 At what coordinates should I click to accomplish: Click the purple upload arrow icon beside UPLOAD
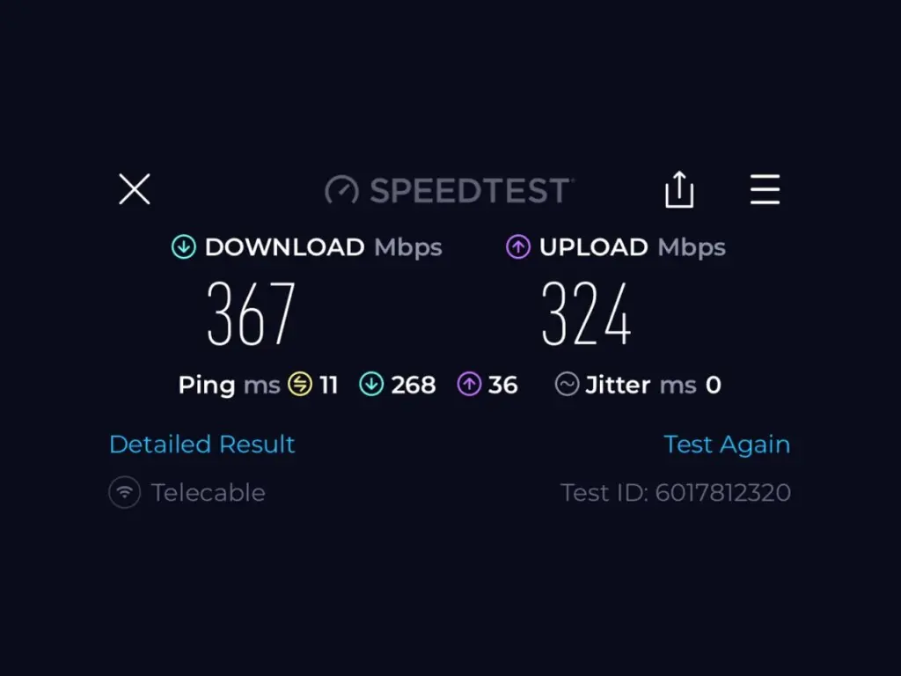[518, 247]
